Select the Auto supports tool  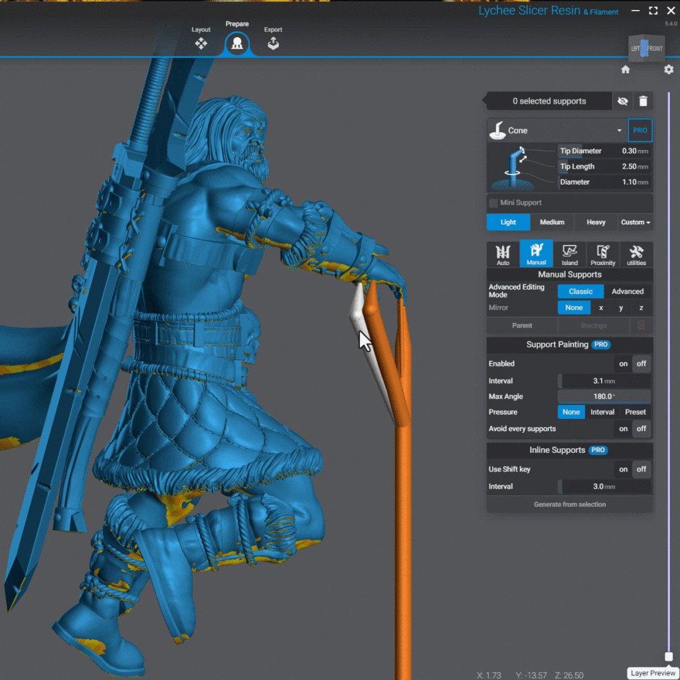[503, 254]
